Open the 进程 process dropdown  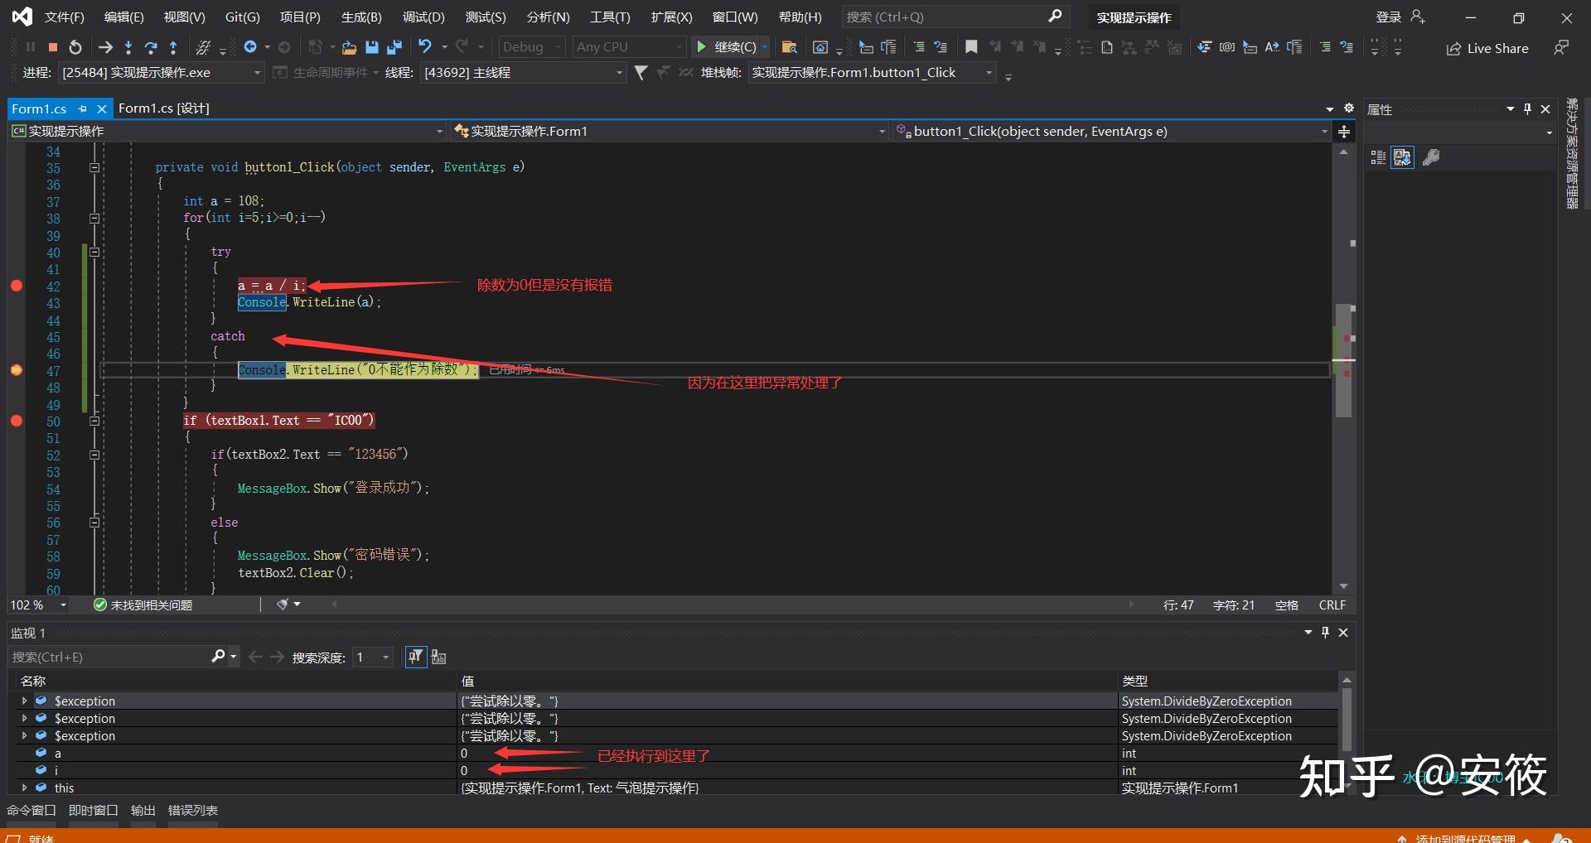257,73
